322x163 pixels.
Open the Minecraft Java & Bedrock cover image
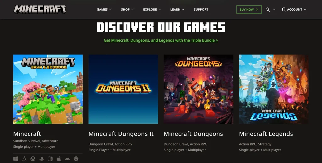click(48, 89)
